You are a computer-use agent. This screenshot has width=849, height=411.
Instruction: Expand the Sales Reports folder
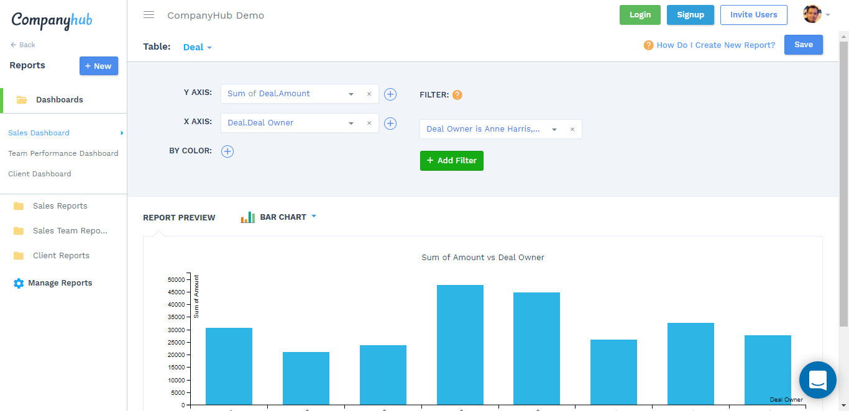point(60,206)
